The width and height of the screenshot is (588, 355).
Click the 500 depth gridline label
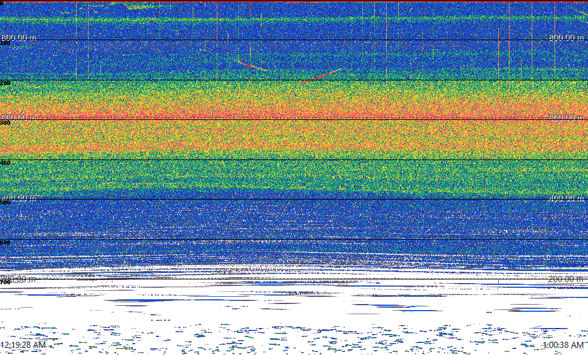click(5, 203)
